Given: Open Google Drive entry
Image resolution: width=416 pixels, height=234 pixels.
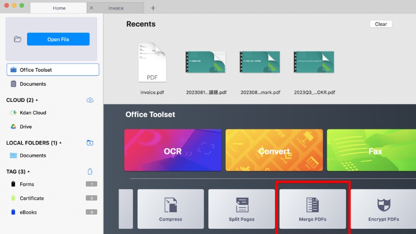Looking at the screenshot, I should pos(25,126).
